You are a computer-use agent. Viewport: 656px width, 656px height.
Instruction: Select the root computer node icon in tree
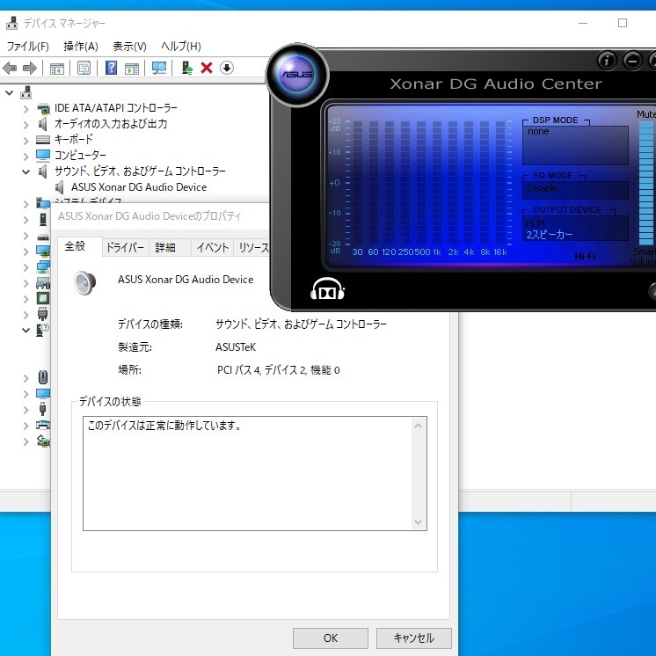(26, 92)
